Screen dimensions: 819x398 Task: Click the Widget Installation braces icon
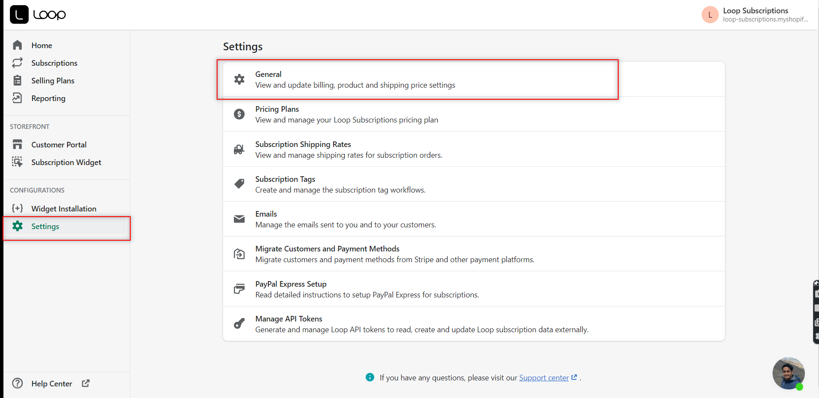pos(17,208)
